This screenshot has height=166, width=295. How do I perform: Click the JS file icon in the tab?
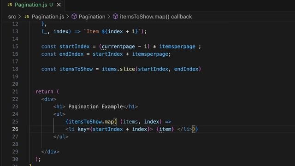(10, 5)
